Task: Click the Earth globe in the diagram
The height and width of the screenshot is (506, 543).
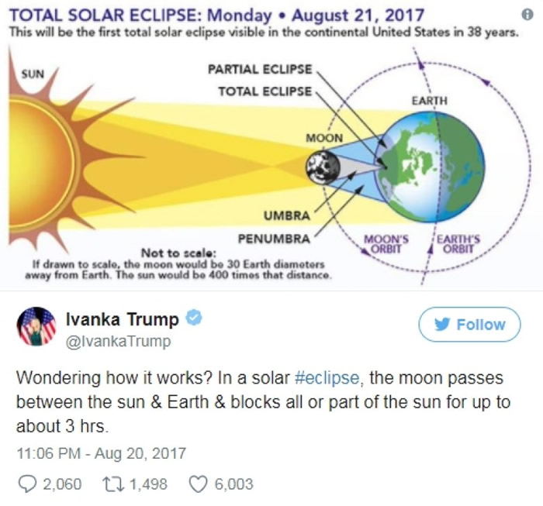Action: 433,167
